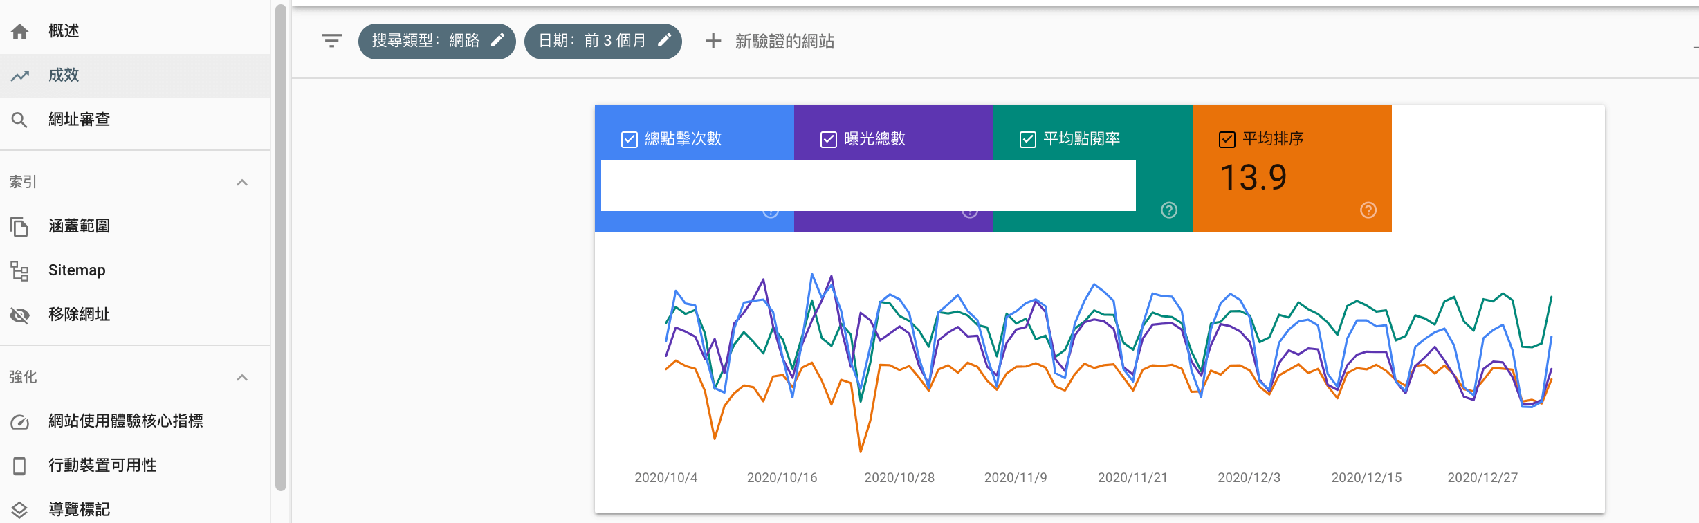Click the 2020/10/28 axis date label
1699x523 pixels.
click(x=899, y=478)
